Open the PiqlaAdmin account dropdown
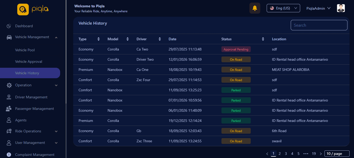The image size is (354, 158). 318,8
